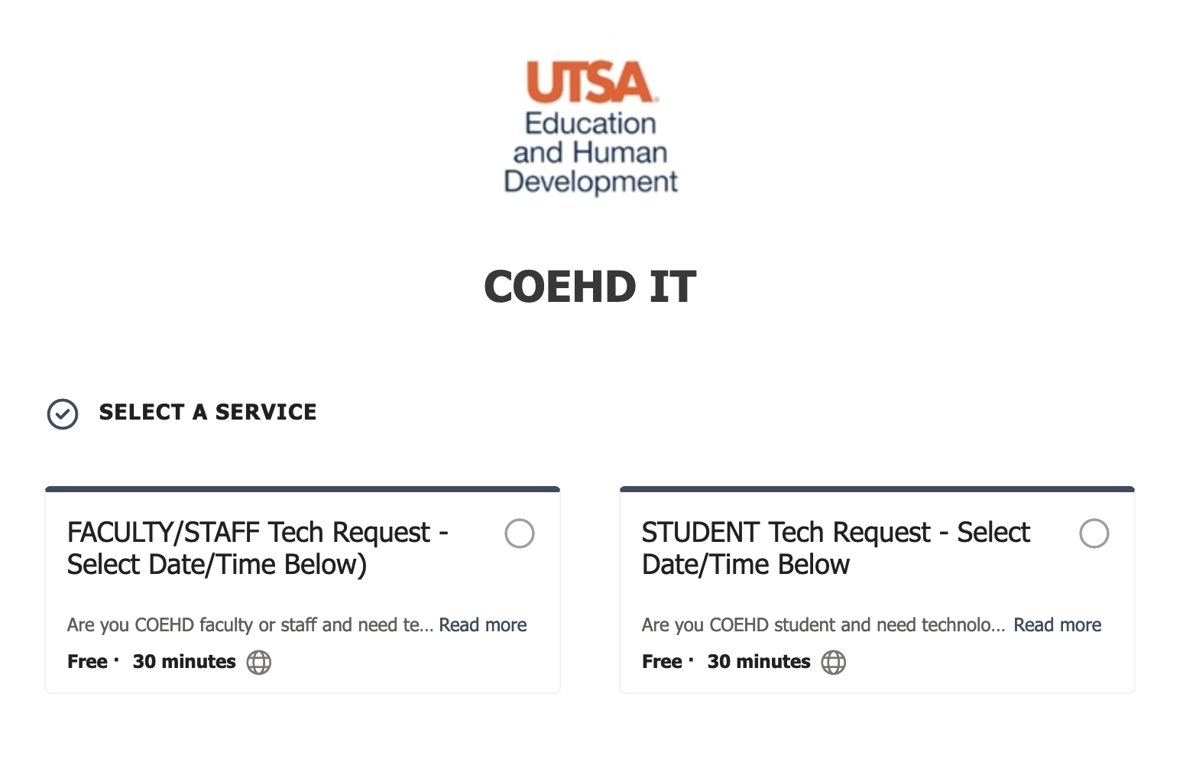Click the COEHD IT page heading
Image resolution: width=1183 pixels, height=775 pixels.
point(590,287)
